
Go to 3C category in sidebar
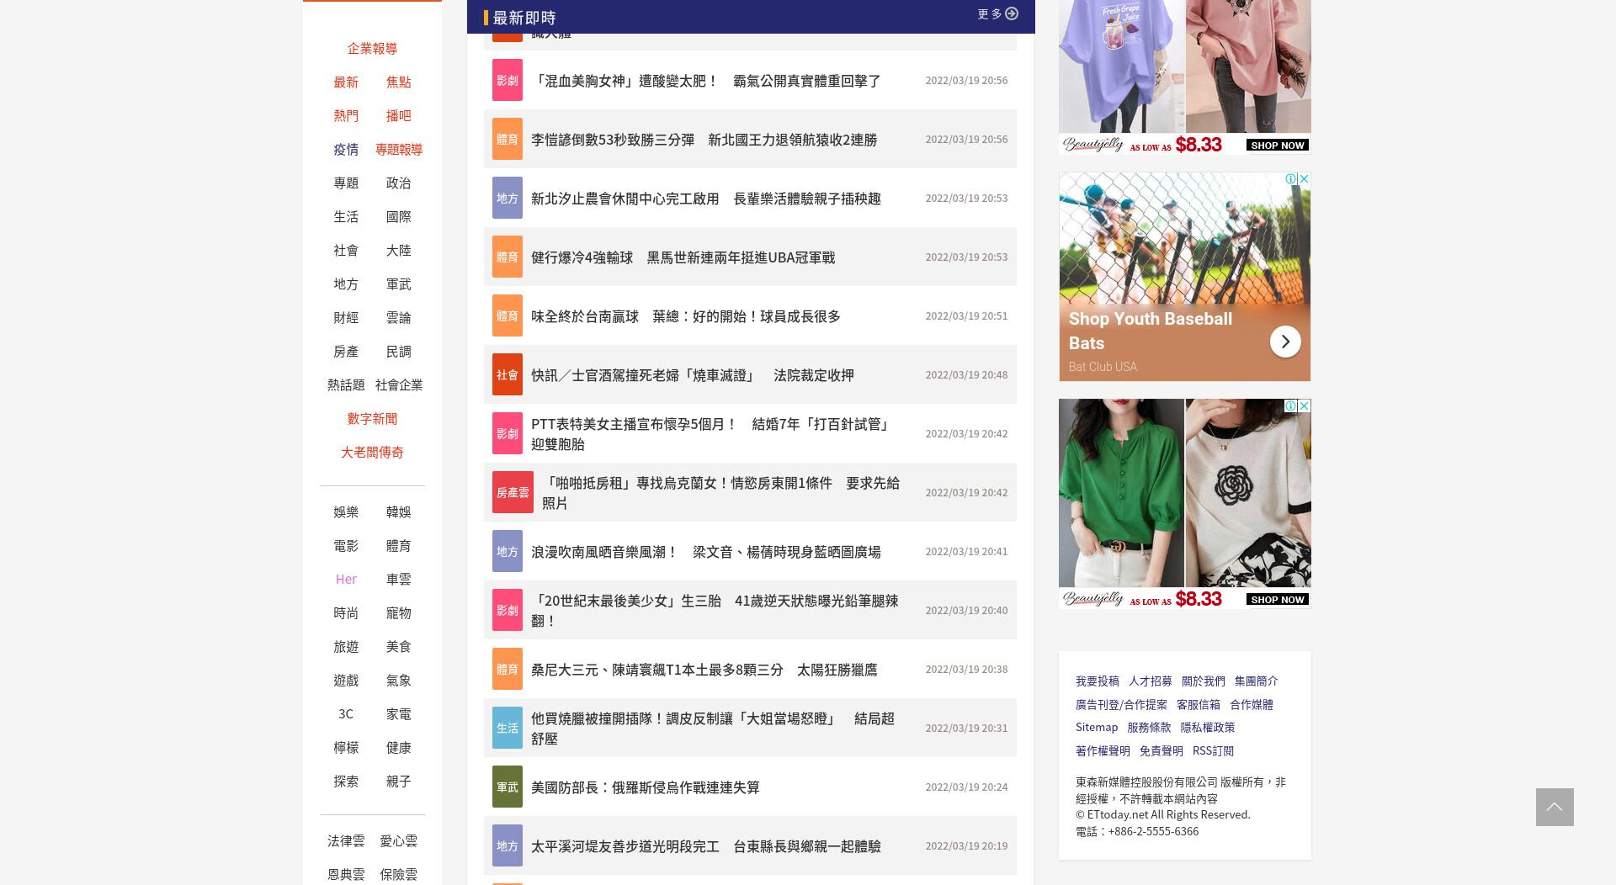tap(346, 713)
